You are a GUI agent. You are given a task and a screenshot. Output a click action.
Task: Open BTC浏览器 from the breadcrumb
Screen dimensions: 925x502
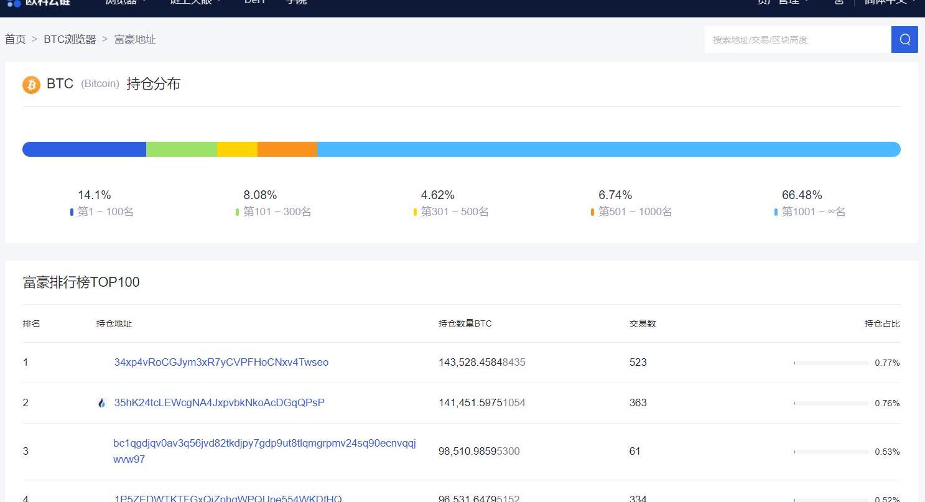click(70, 40)
